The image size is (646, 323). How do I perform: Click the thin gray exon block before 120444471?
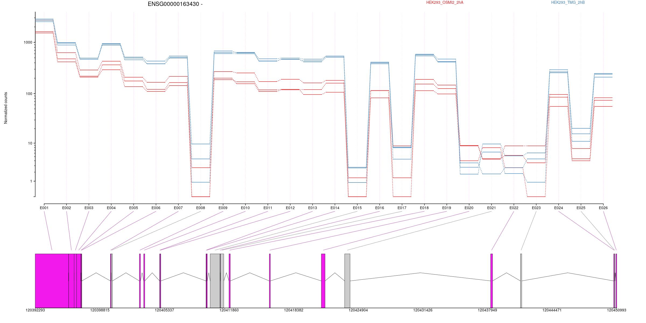521,281
